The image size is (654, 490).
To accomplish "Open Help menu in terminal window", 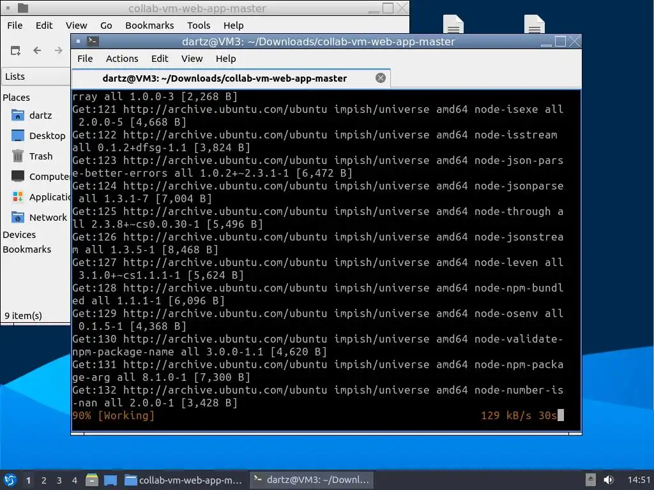I will (x=225, y=59).
